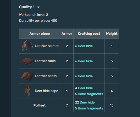The height and width of the screenshot is (117, 140).
Task: Click the Crafting cost column header
Action: [x=89, y=34]
